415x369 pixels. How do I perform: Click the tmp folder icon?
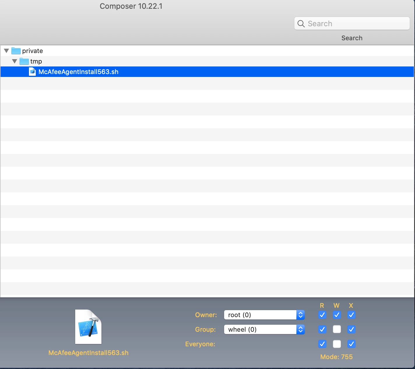(x=24, y=61)
